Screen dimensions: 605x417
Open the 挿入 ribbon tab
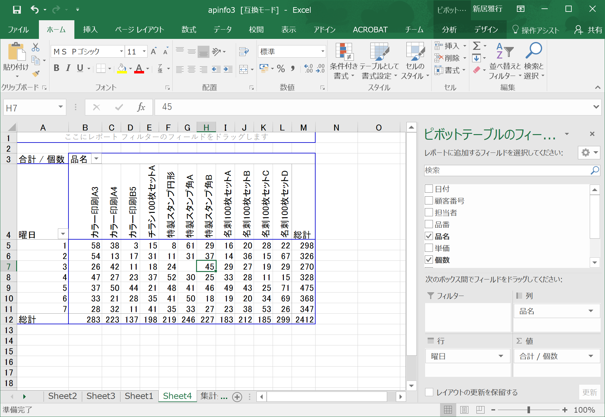[x=90, y=30]
